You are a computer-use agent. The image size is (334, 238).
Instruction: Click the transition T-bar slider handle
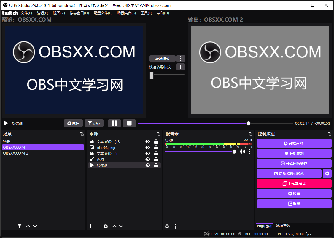coord(152,75)
